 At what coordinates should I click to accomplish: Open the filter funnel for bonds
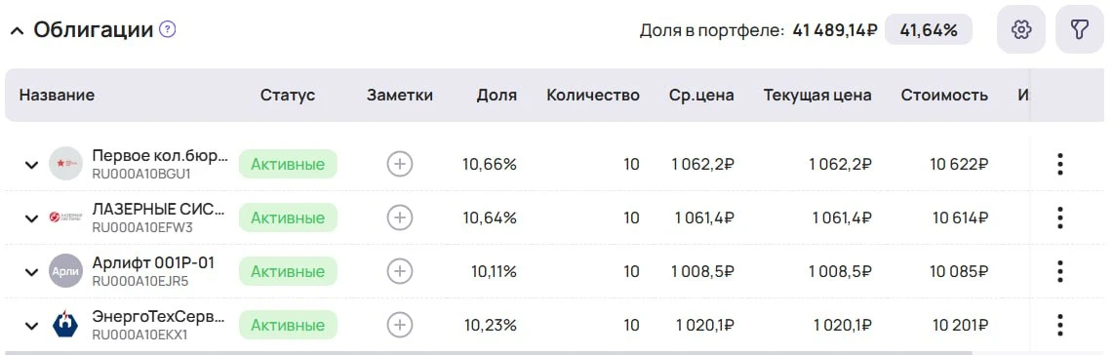tap(1079, 30)
